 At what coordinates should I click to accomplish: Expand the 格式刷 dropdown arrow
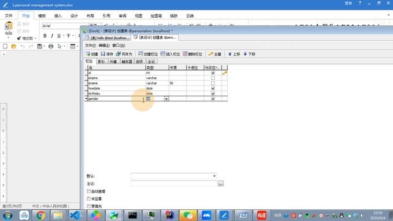click(36, 38)
